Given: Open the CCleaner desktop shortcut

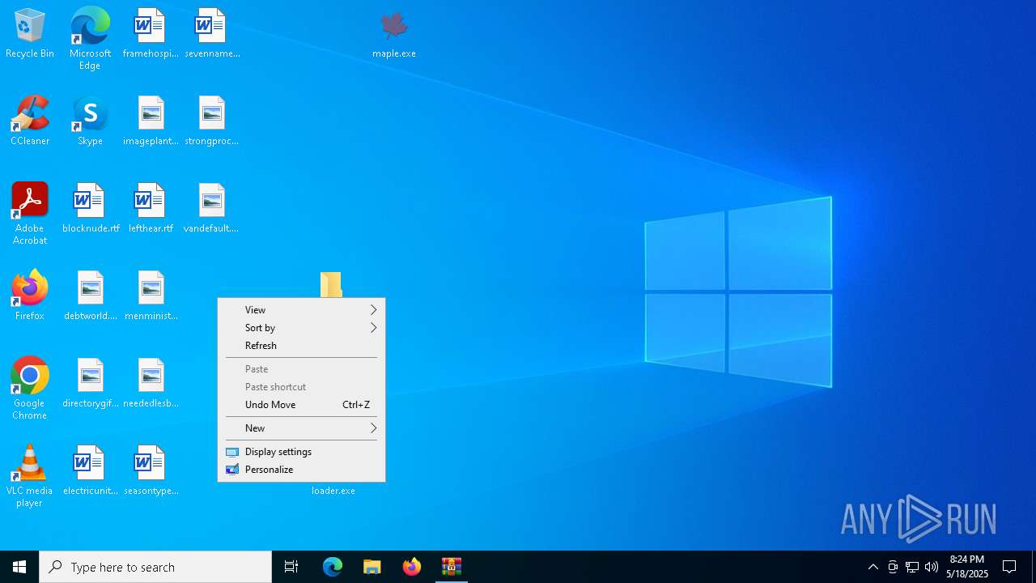Looking at the screenshot, I should (x=30, y=121).
